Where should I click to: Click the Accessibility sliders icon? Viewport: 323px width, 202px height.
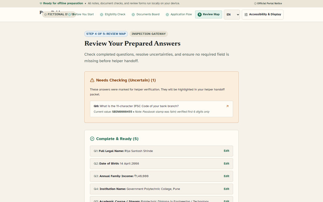(x=246, y=15)
